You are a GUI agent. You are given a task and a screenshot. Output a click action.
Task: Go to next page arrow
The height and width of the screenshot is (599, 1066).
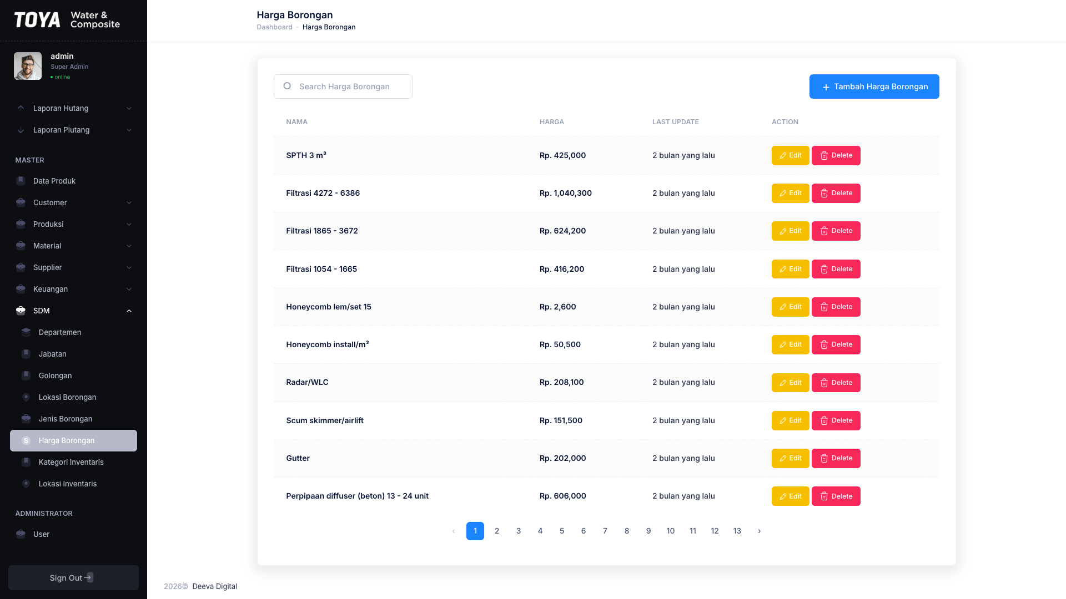pos(759,531)
